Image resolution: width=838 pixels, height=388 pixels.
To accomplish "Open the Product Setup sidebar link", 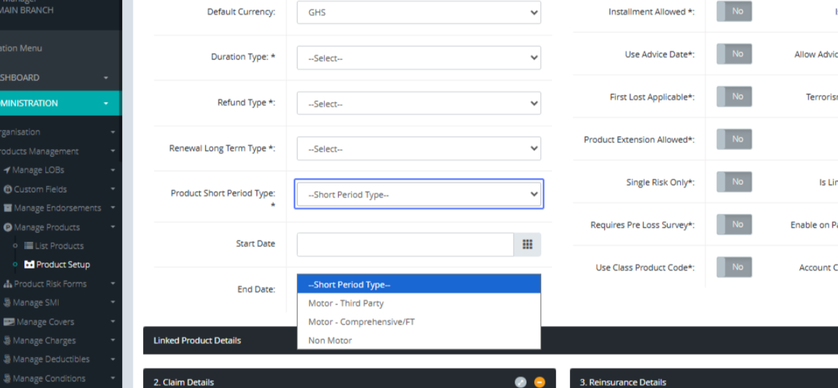I will (x=62, y=264).
